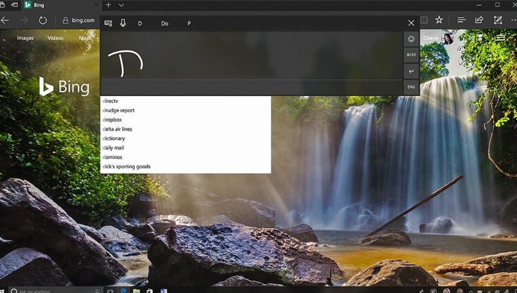Make a Web Note with pen icon

point(498,20)
